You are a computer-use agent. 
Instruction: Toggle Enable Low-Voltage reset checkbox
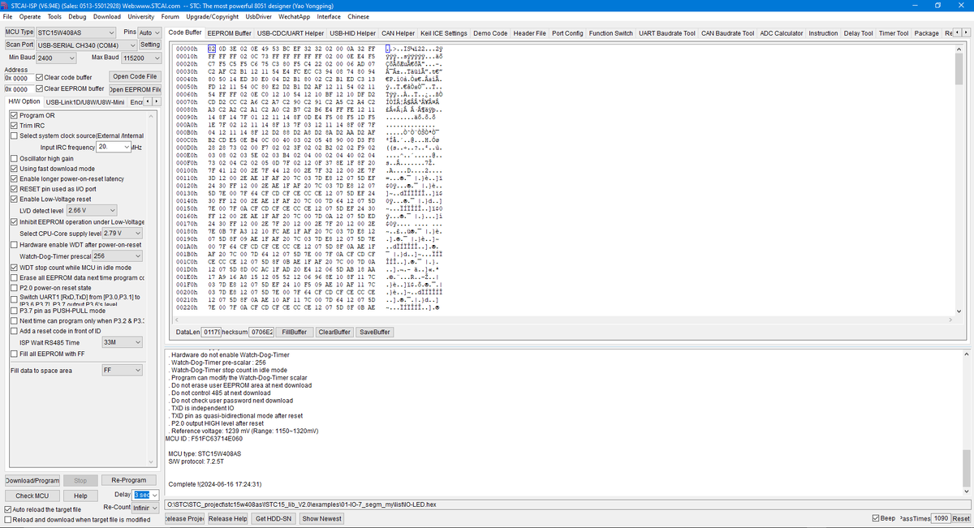click(14, 199)
